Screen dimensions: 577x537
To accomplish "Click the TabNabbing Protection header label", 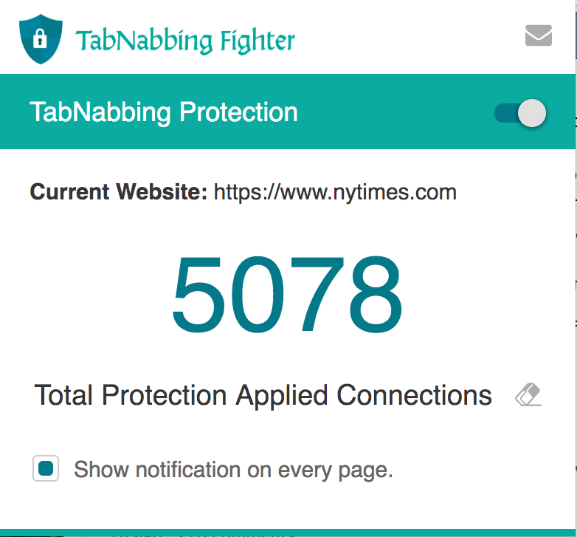I will tap(164, 112).
